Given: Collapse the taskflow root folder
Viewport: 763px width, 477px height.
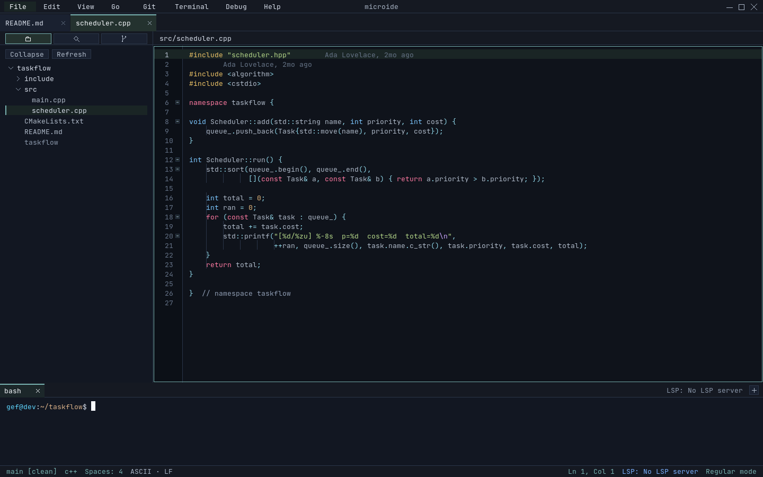Looking at the screenshot, I should (x=11, y=68).
